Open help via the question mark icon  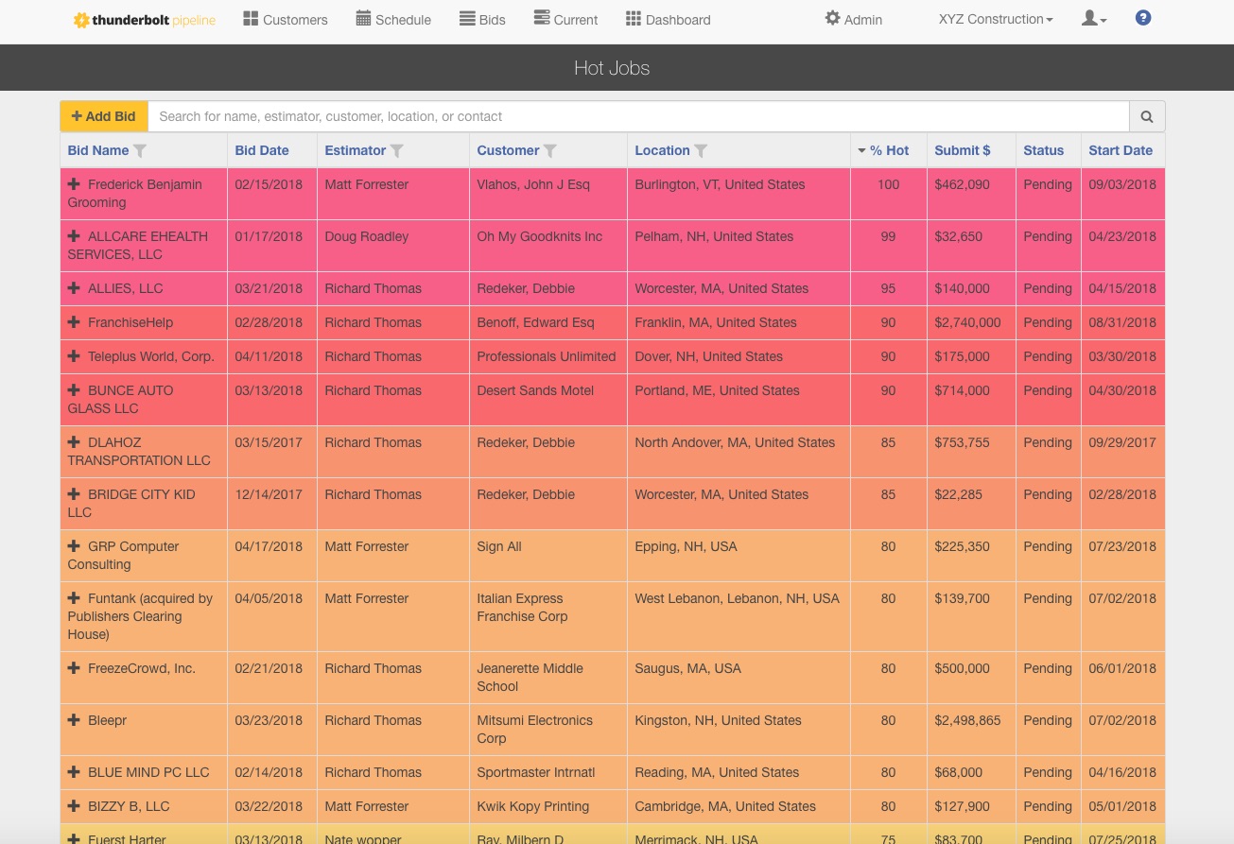1143,18
